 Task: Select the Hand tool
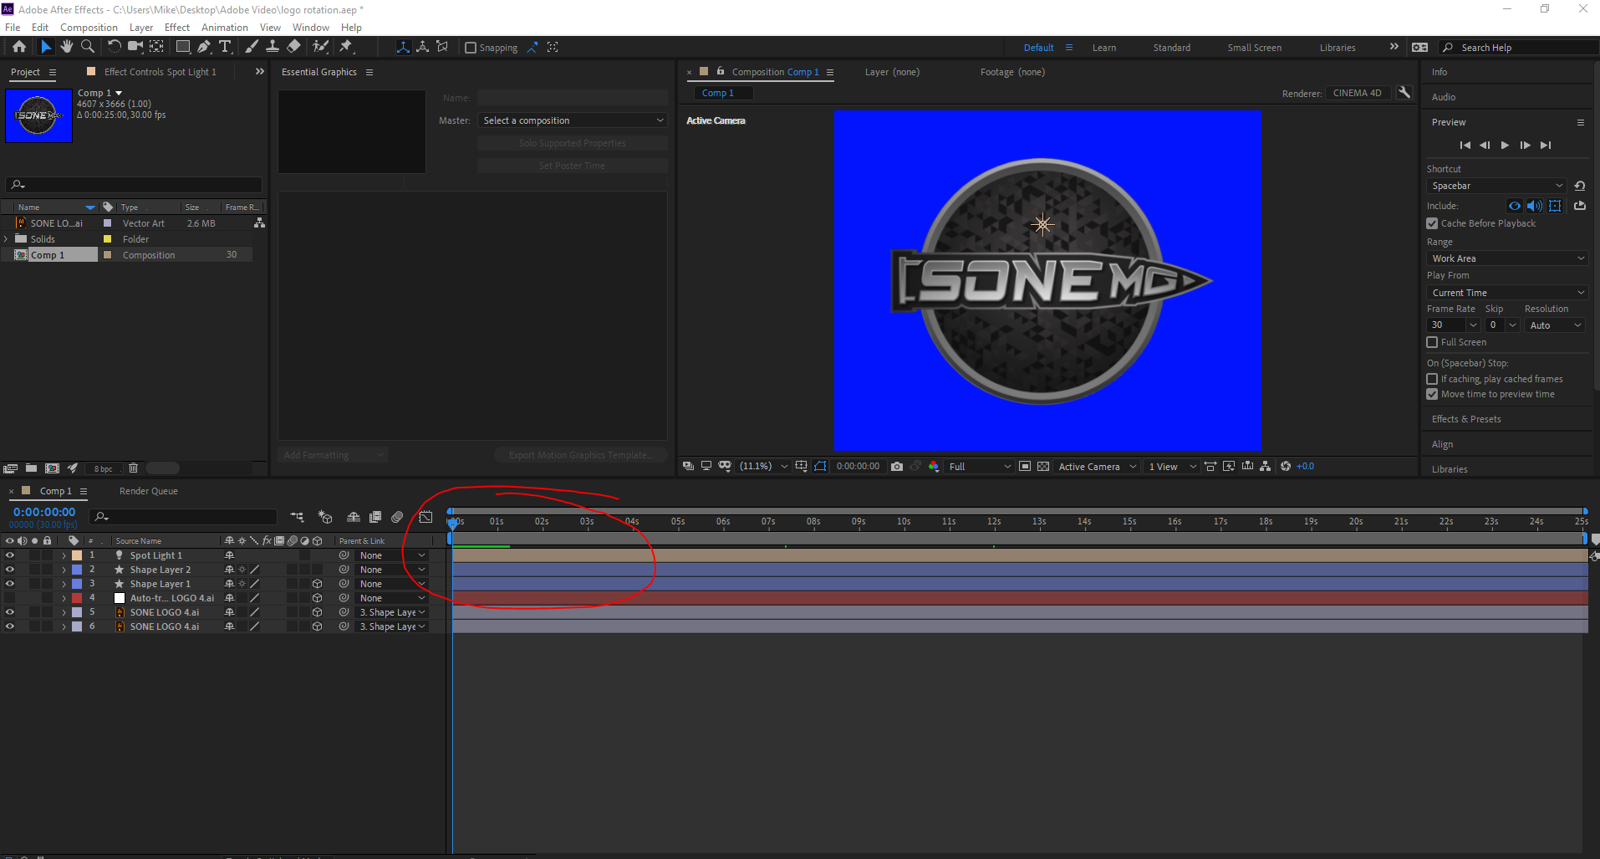tap(67, 47)
